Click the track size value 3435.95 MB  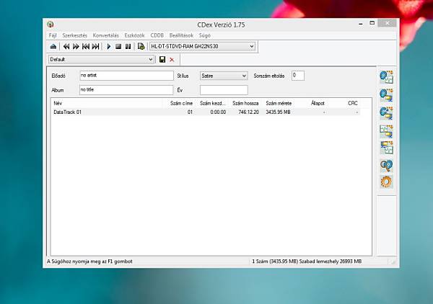[x=278, y=112]
